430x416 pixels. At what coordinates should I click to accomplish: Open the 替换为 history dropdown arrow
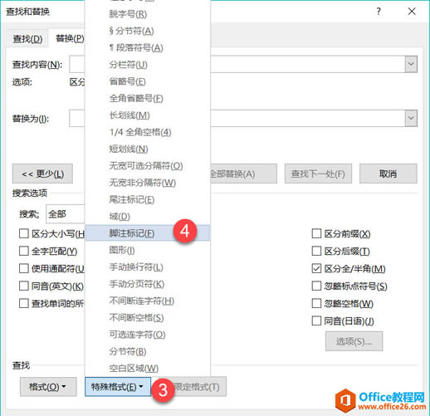coord(411,118)
